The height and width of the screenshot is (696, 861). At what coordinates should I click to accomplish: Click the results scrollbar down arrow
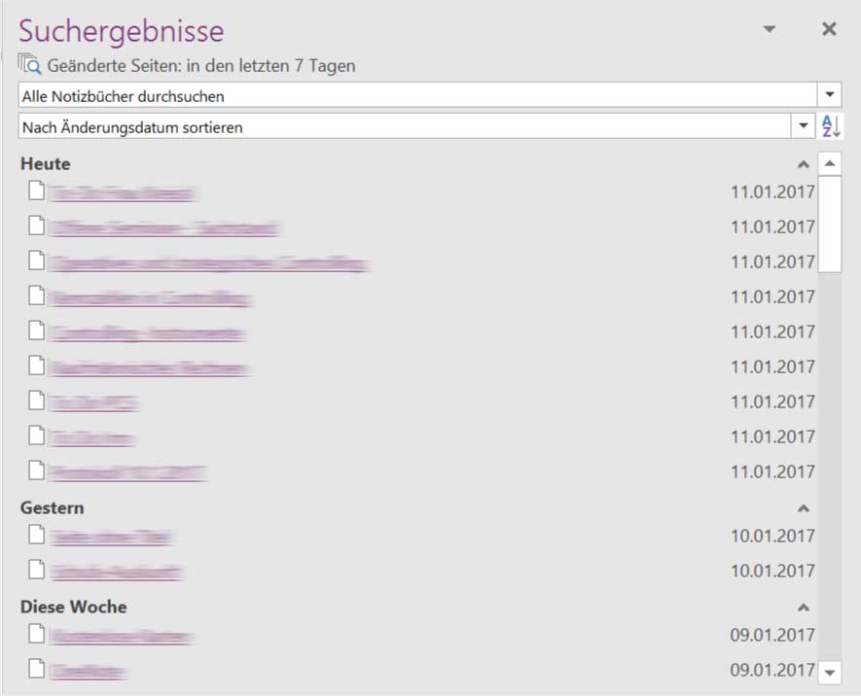point(830,672)
